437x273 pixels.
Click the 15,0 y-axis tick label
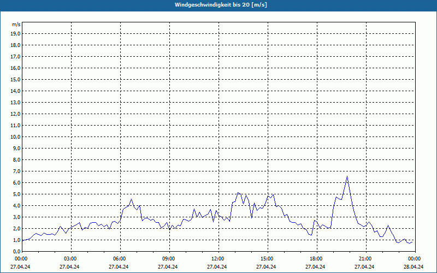pyautogui.click(x=16, y=80)
